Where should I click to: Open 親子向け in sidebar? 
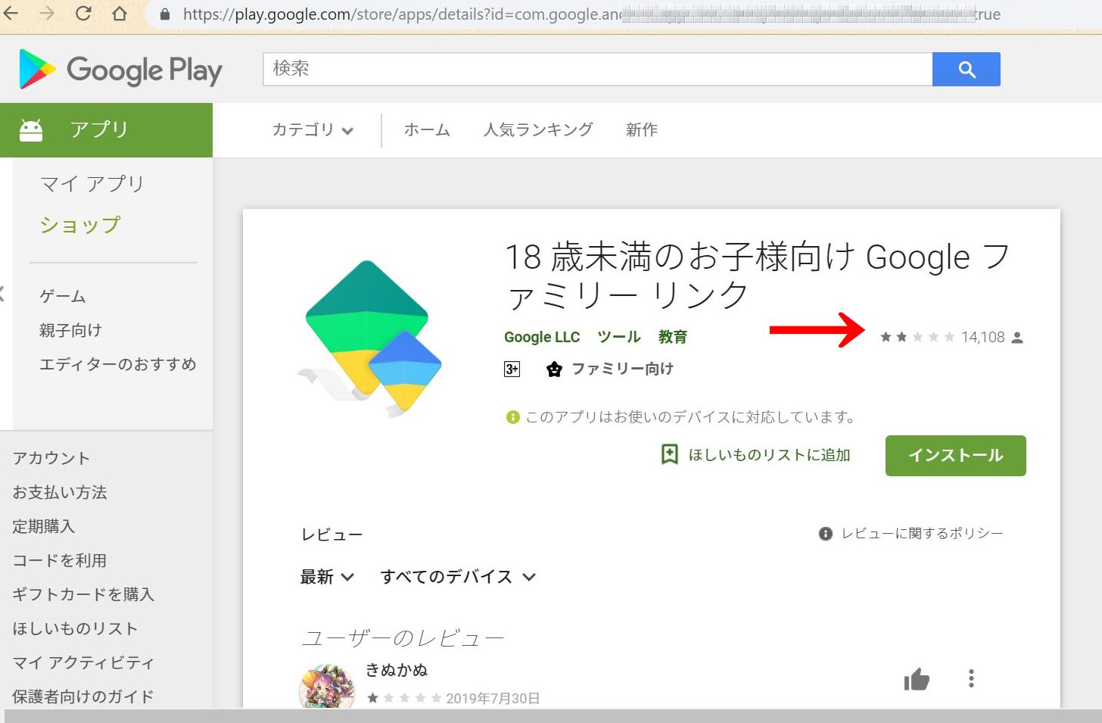(x=70, y=330)
